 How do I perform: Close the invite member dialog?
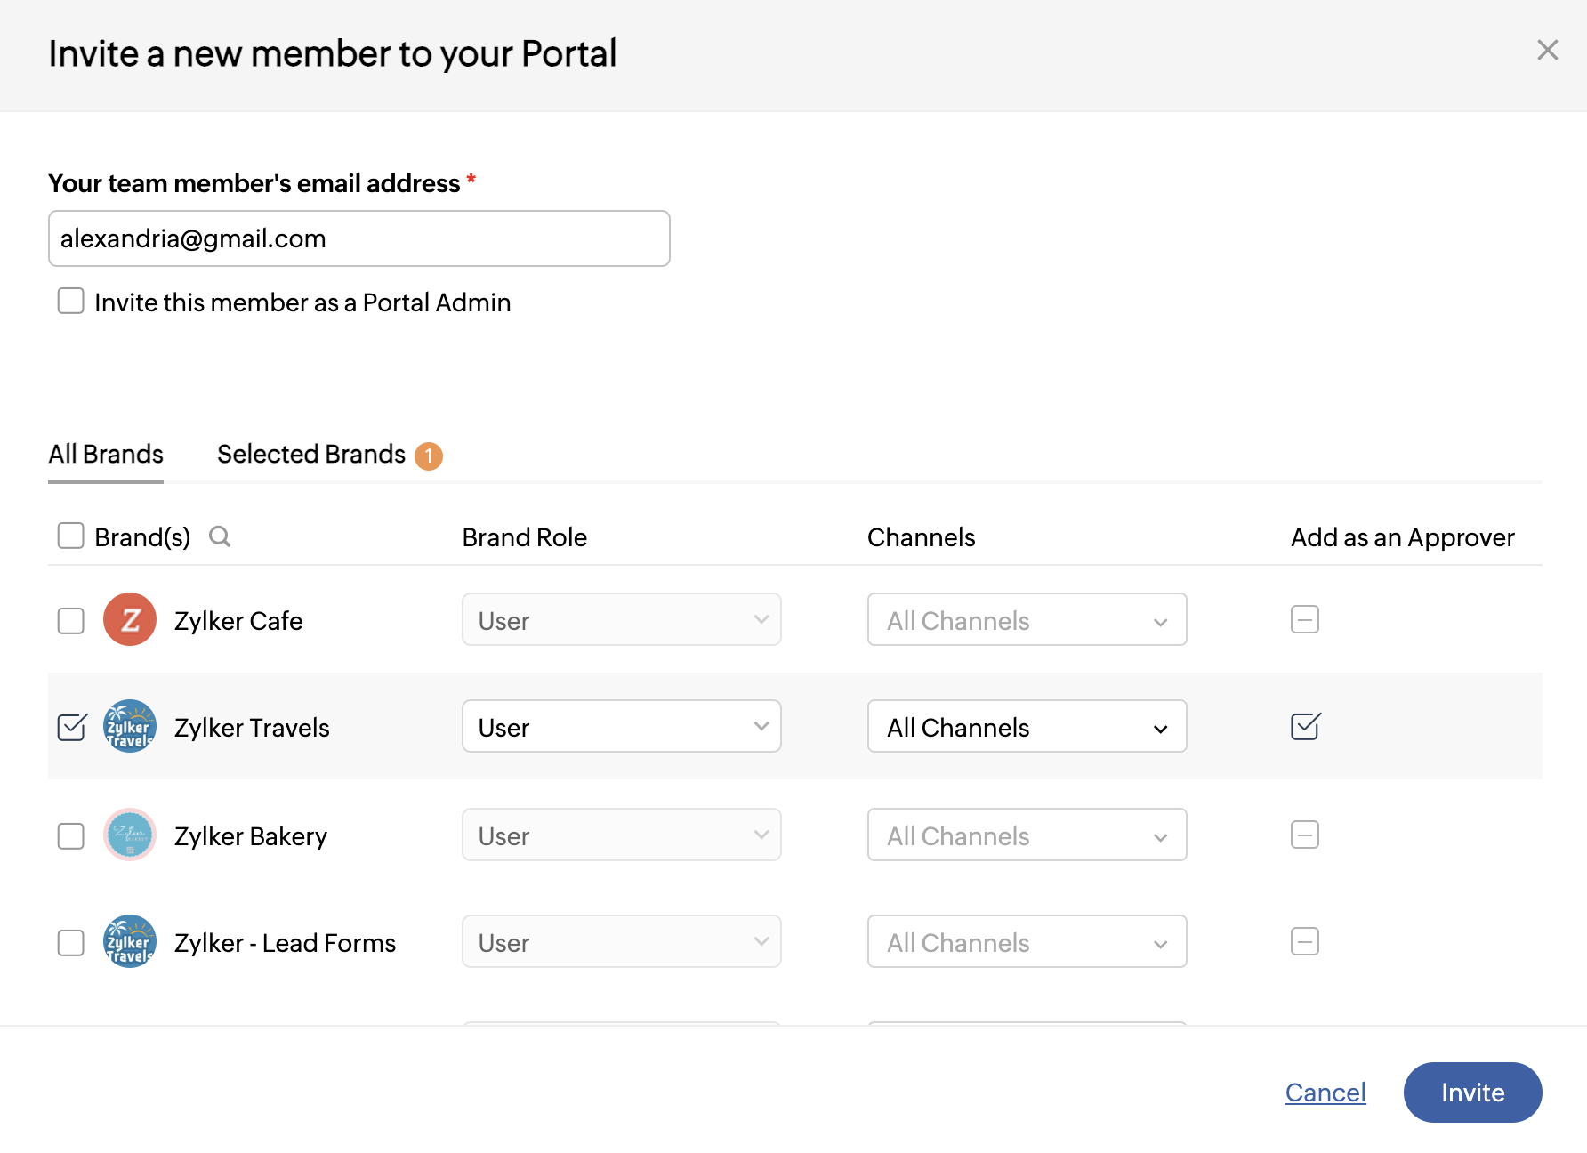pyautogui.click(x=1547, y=51)
